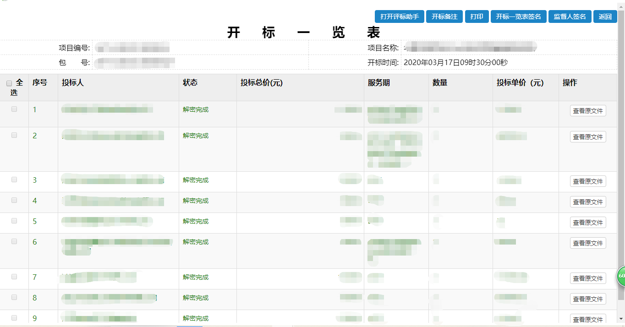Enable the checkbox for row 8

tap(14, 297)
